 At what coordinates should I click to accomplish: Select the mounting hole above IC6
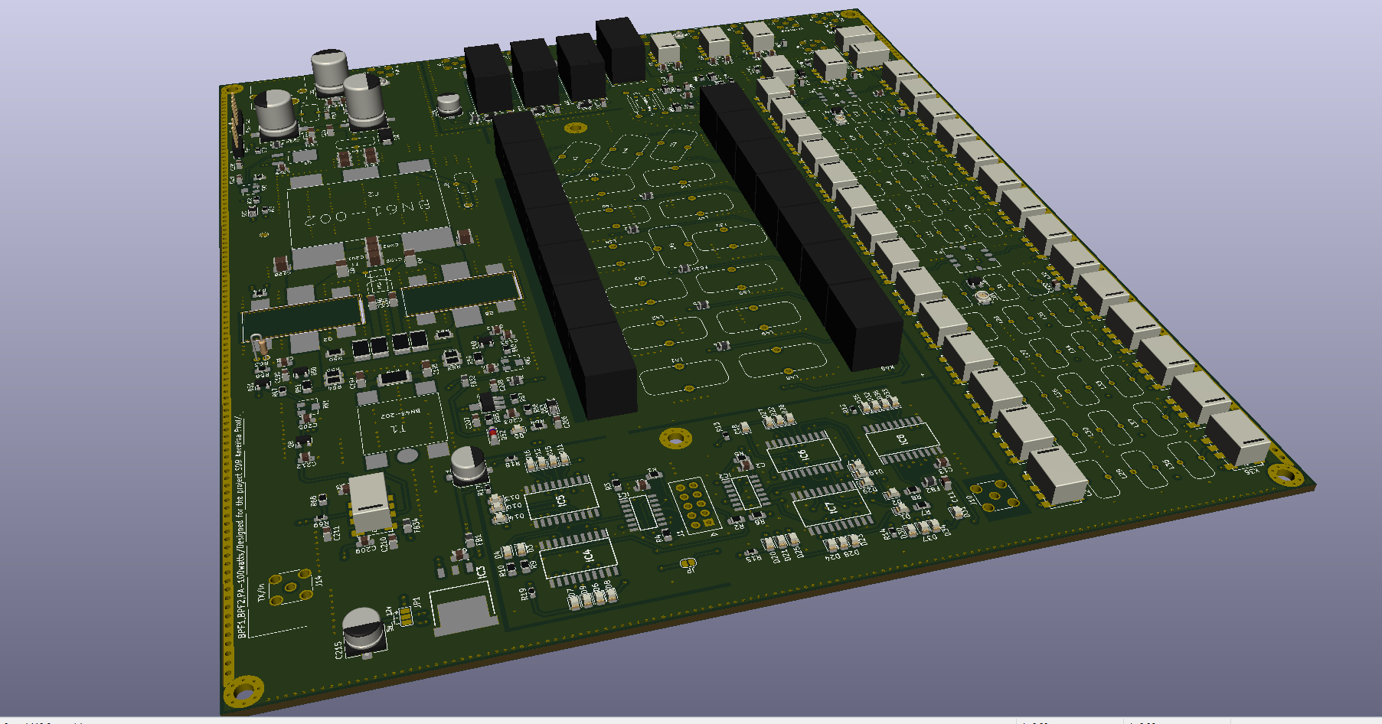[675, 439]
